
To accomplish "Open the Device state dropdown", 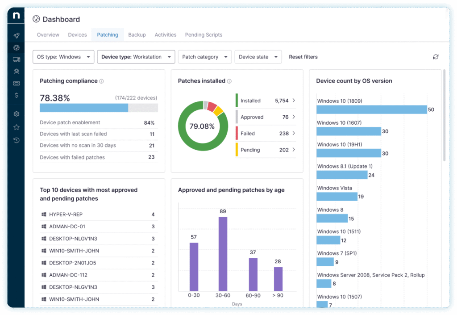I will pos(258,57).
